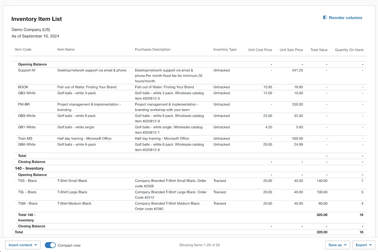Select the Inventory Type column header
378x252 pixels.
click(225, 49)
